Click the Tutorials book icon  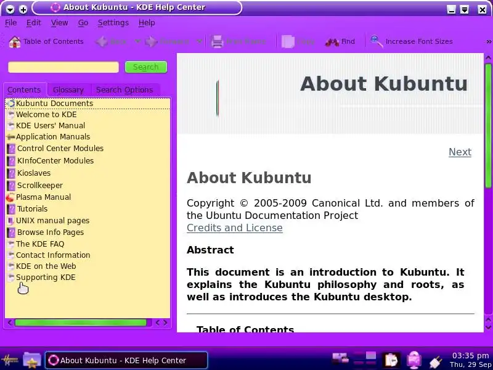[x=11, y=209]
